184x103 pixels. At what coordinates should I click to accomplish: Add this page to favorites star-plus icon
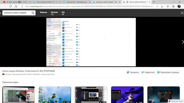coord(162,6)
